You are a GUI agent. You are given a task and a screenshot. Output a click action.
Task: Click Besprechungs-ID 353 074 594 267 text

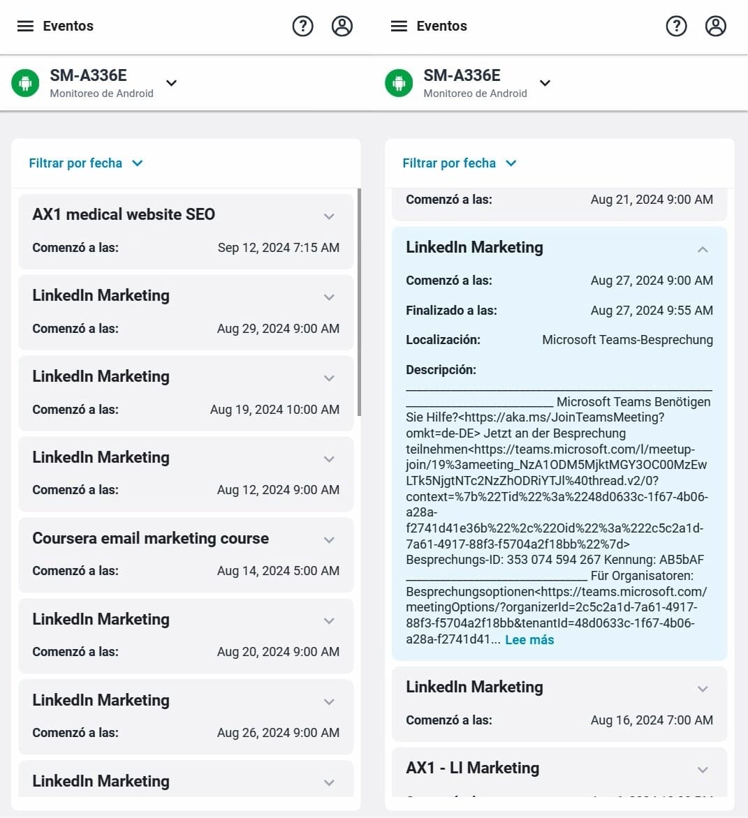tap(503, 560)
